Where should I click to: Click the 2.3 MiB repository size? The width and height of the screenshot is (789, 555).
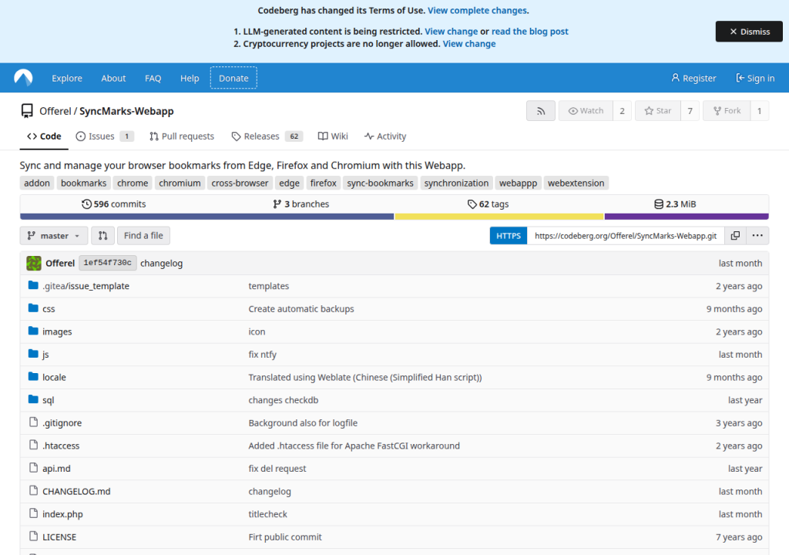coord(675,204)
